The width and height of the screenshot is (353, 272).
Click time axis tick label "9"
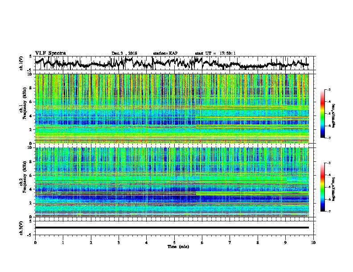[285, 243]
